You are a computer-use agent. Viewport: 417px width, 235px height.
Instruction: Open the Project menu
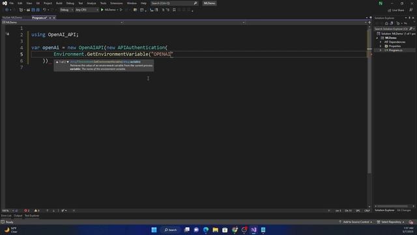(48, 3)
